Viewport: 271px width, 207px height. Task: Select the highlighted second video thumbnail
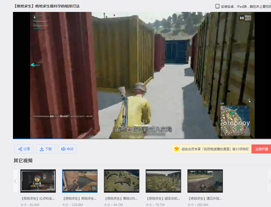(x=80, y=181)
